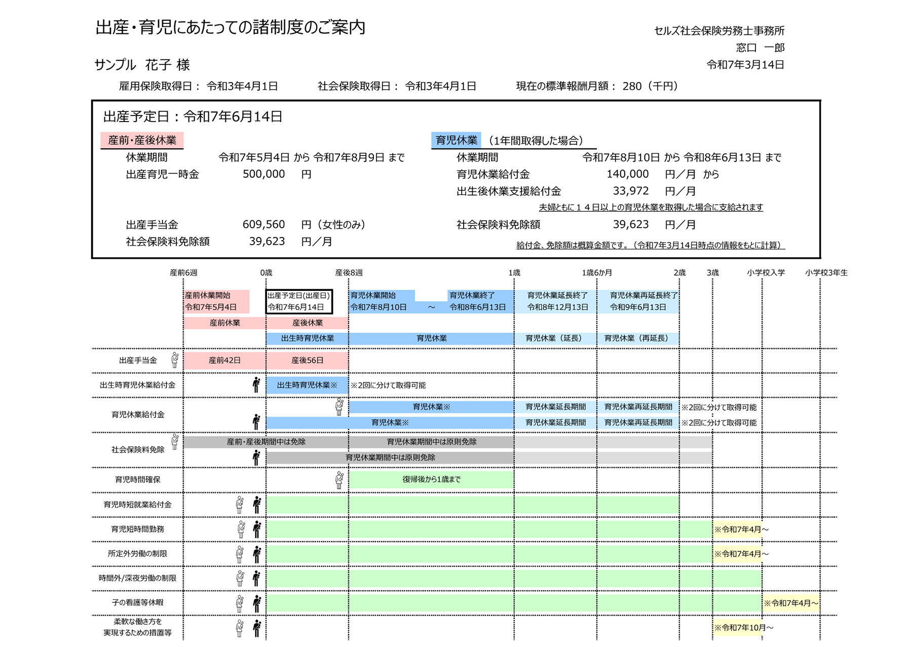Select the 小学校3年生 timeline marker
912x647 pixels.
(826, 273)
